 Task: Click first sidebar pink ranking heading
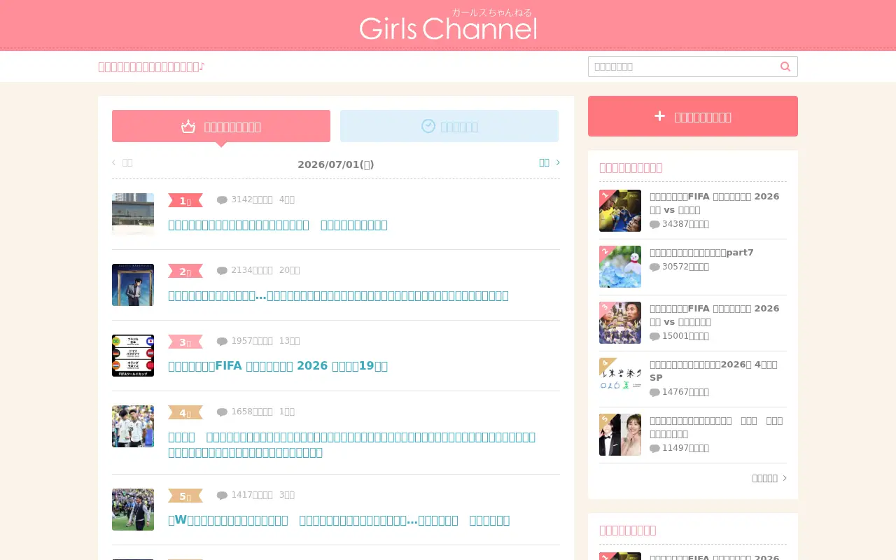coord(631,167)
